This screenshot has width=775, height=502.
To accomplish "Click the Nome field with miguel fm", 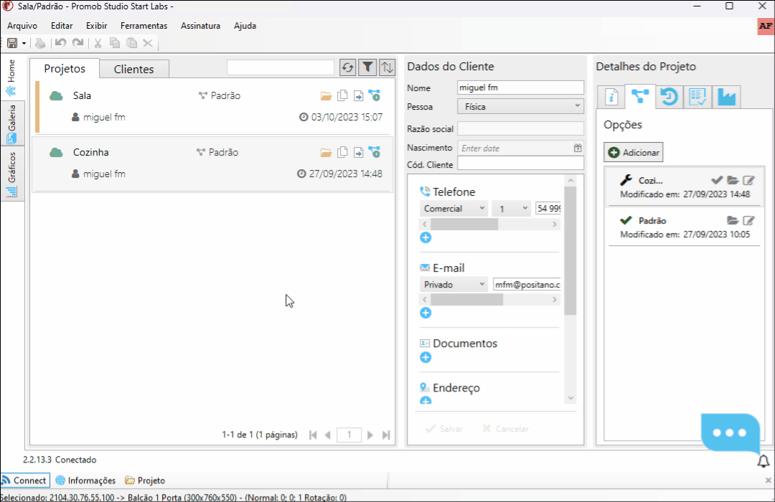I will 520,87.
